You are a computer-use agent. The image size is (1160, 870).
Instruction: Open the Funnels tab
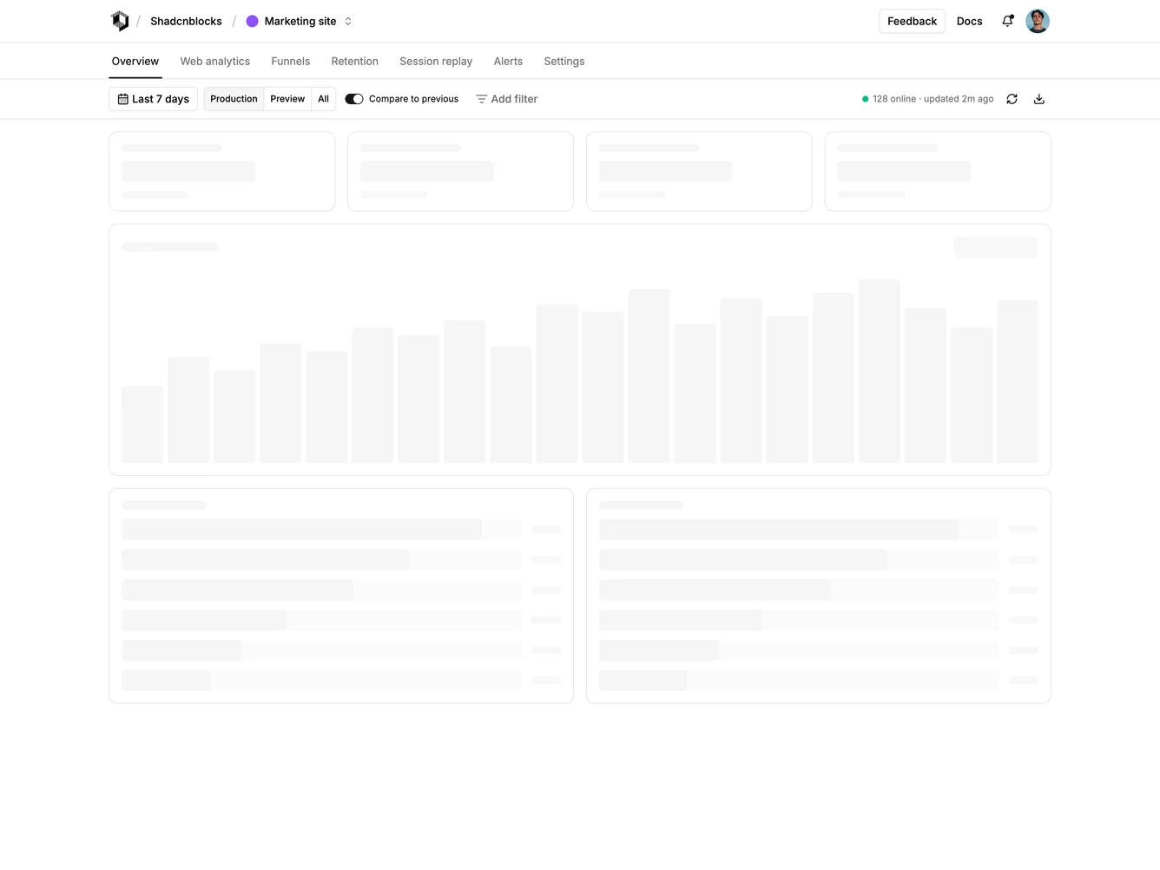tap(290, 62)
